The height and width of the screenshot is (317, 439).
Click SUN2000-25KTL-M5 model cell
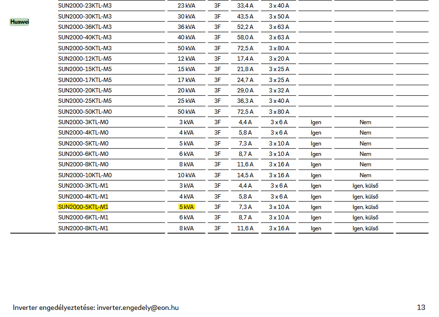[x=85, y=101]
